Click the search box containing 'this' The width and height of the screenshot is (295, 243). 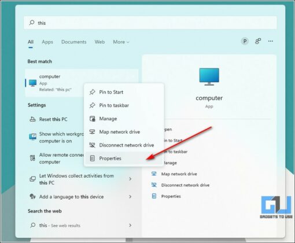150,23
